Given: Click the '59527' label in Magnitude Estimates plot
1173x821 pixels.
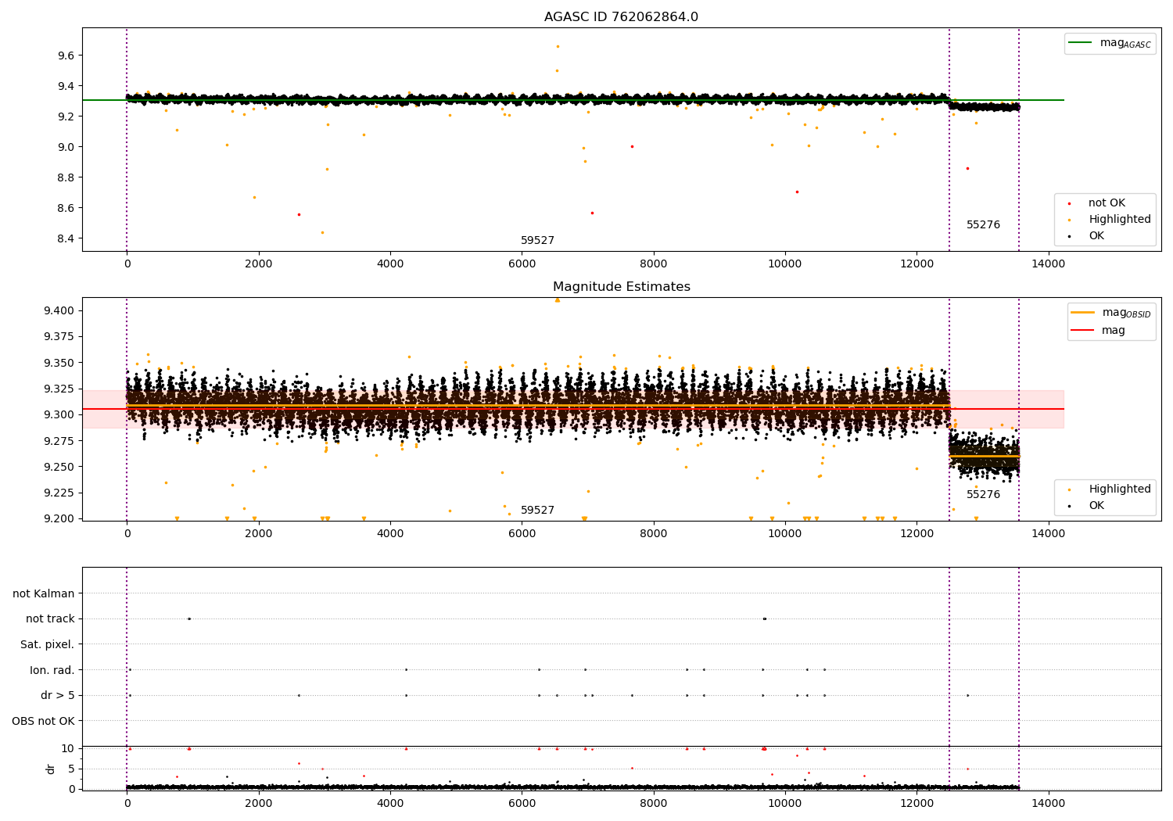Looking at the screenshot, I should click(x=537, y=511).
